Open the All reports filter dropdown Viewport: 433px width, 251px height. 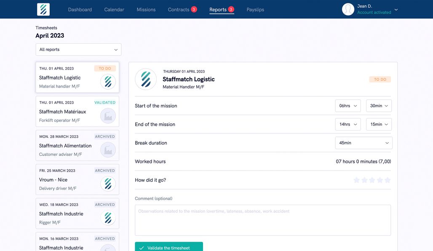78,49
